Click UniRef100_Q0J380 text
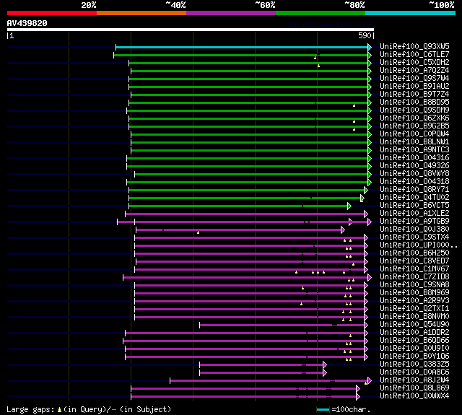The width and height of the screenshot is (462, 415). [414, 230]
